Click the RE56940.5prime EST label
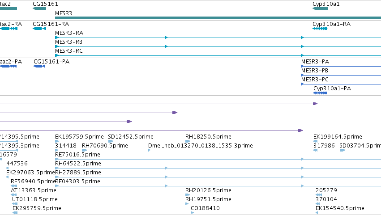This screenshot has width=381, height=215. pos(33,181)
